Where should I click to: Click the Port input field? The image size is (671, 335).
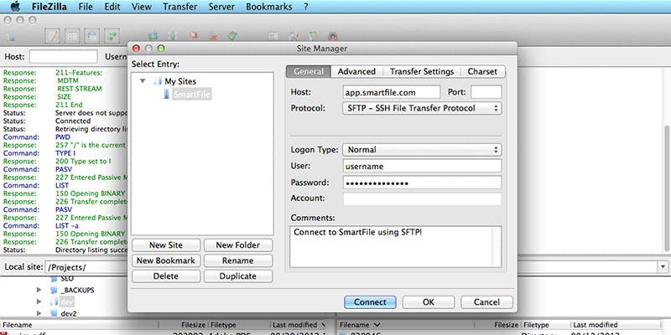pyautogui.click(x=486, y=92)
